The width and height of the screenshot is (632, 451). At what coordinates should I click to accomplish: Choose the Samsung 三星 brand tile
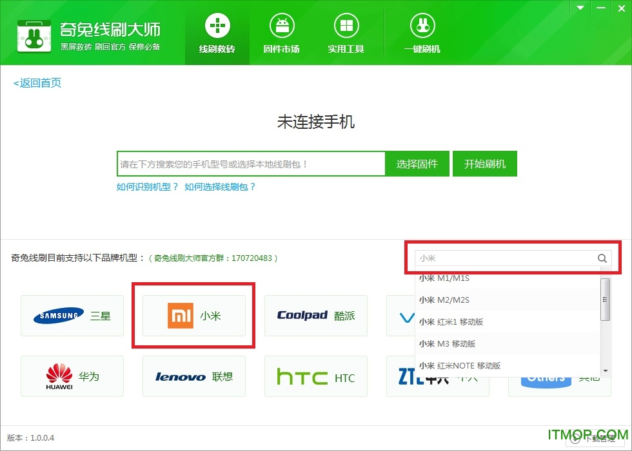(72, 316)
